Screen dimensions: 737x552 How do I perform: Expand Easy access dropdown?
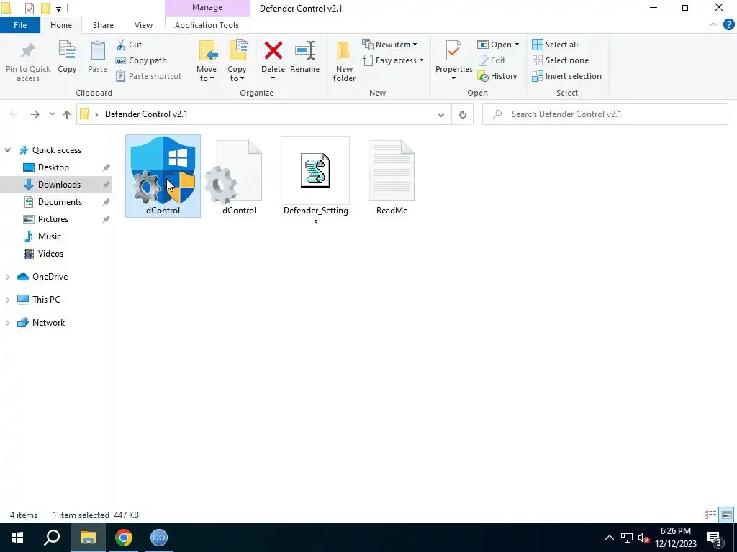click(x=393, y=60)
